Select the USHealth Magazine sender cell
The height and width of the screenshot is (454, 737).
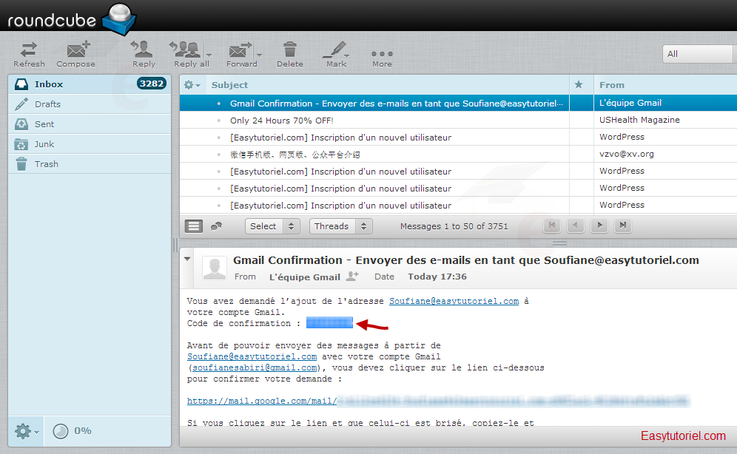click(639, 120)
